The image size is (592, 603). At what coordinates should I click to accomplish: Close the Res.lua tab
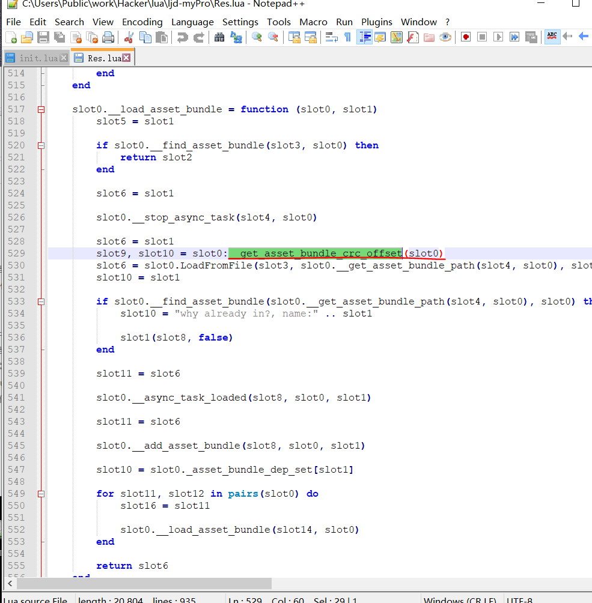pyautogui.click(x=126, y=58)
